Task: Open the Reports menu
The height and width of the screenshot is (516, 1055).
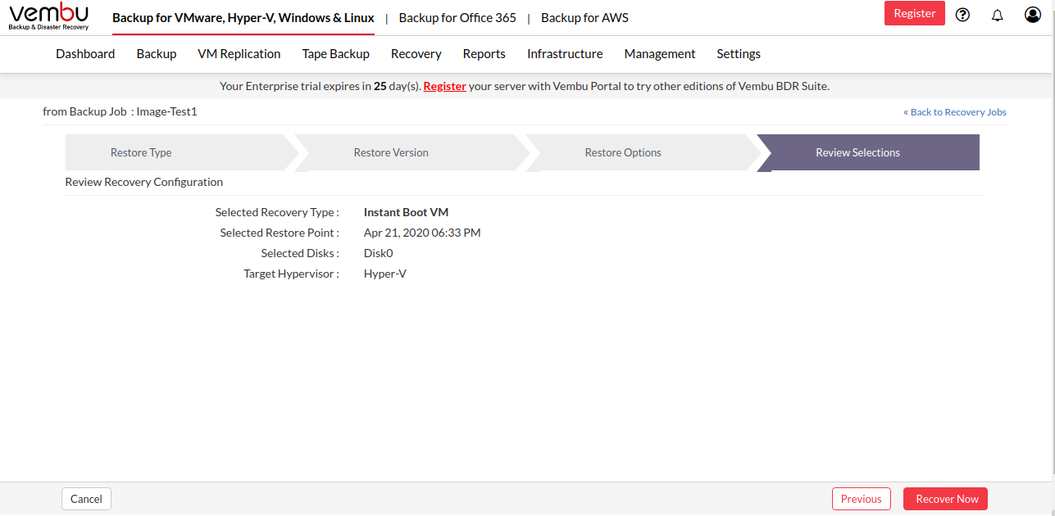Action: (484, 54)
